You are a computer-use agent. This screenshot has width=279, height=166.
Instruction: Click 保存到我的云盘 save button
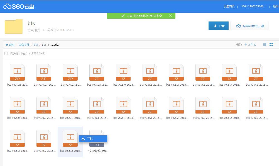[249, 26]
